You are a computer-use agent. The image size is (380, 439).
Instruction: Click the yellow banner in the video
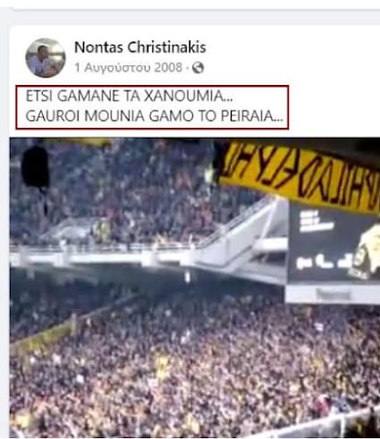pyautogui.click(x=298, y=176)
